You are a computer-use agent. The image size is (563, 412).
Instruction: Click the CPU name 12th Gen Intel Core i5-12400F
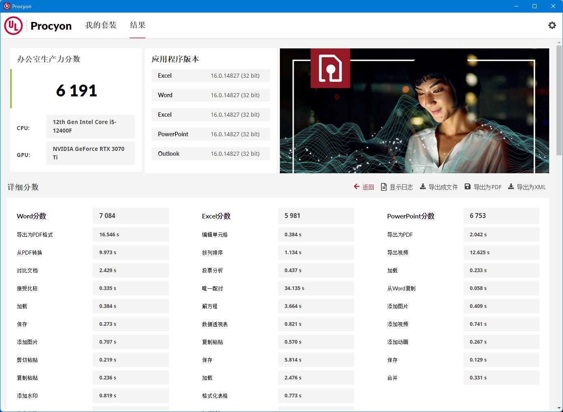click(x=91, y=126)
